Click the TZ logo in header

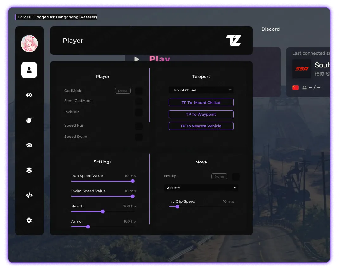233,41
